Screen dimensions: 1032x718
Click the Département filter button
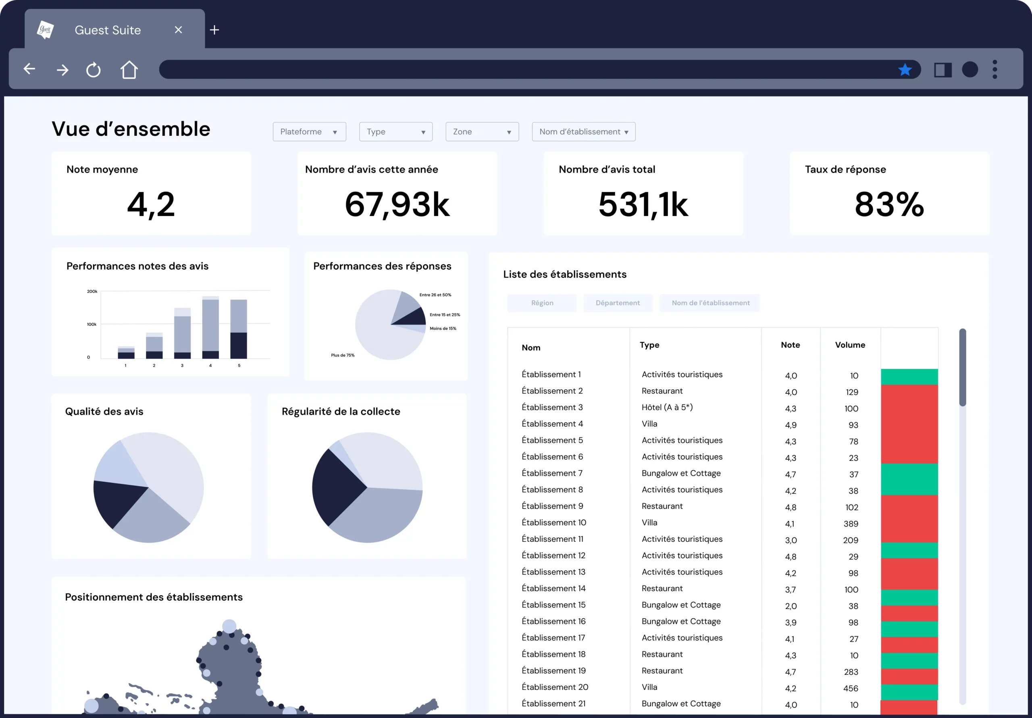point(618,303)
